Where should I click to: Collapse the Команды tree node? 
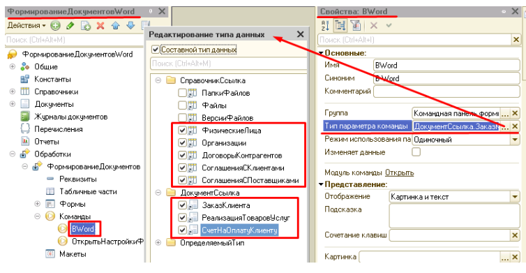pyautogui.click(x=37, y=216)
